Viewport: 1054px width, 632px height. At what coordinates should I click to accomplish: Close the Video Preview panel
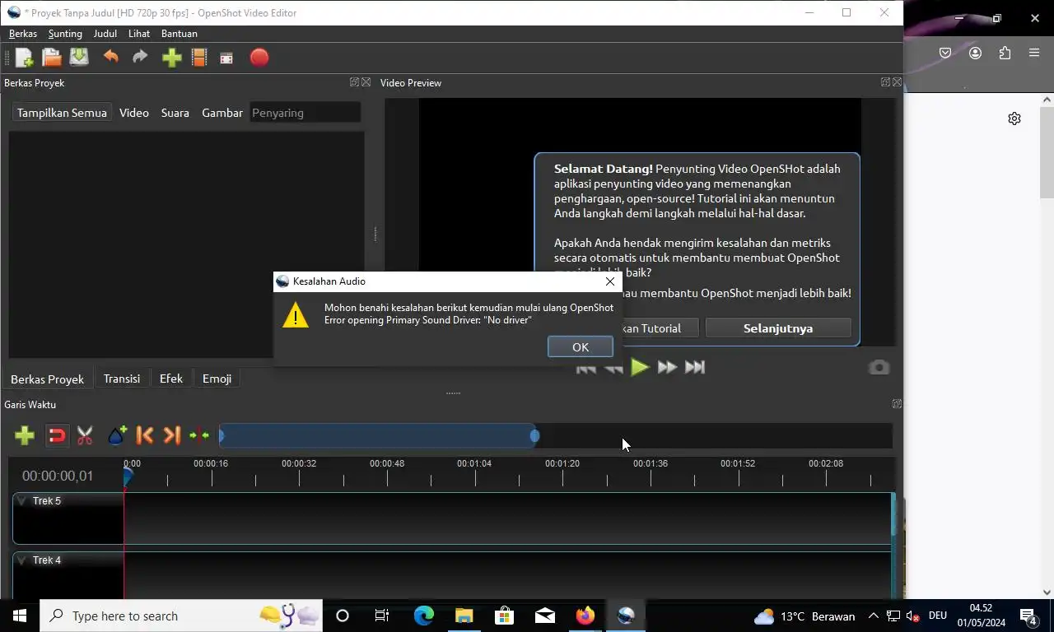pyautogui.click(x=897, y=82)
